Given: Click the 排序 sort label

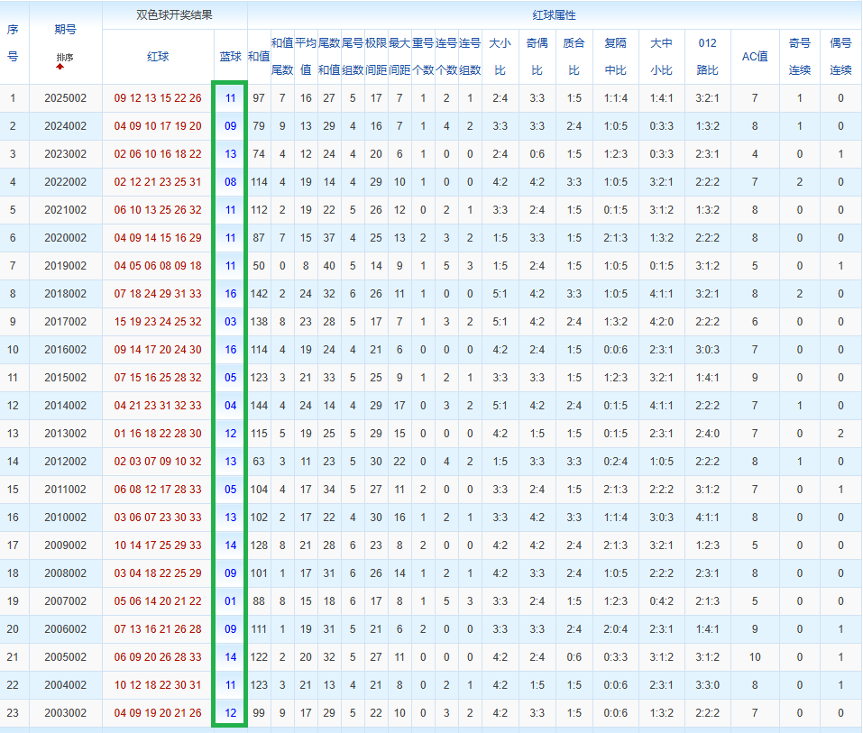Looking at the screenshot, I should (65, 58).
